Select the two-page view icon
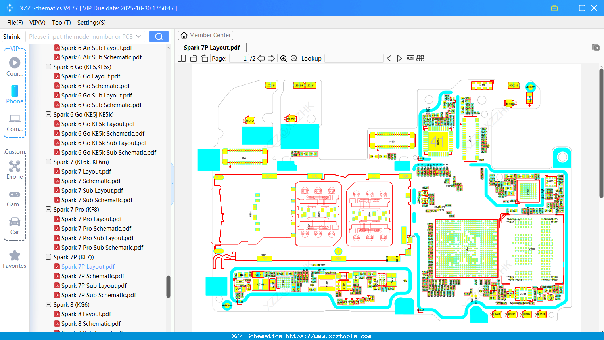604x340 pixels. coord(181,58)
